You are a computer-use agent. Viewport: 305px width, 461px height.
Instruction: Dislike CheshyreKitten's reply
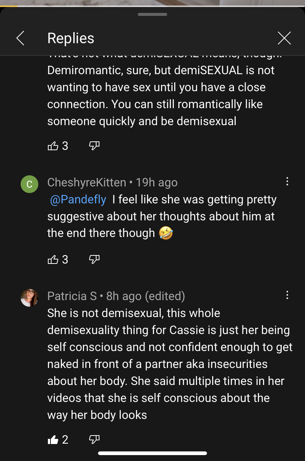pyautogui.click(x=95, y=260)
